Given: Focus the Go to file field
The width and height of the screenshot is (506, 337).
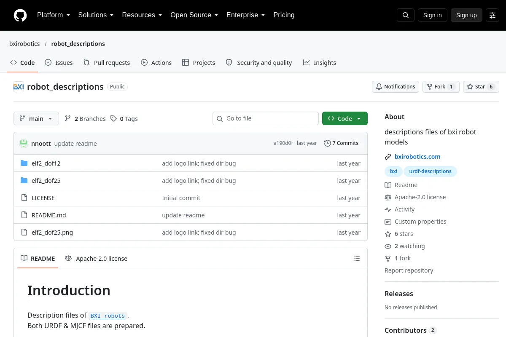Looking at the screenshot, I should [266, 118].
